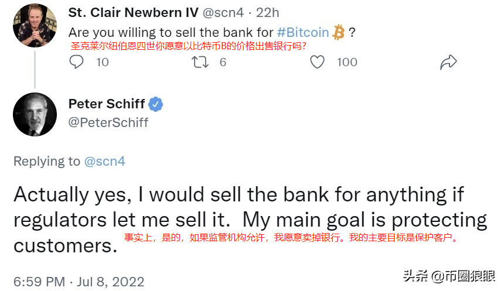Open the @PeterSchiff handle
This screenshot has height=291, width=504.
pos(108,122)
